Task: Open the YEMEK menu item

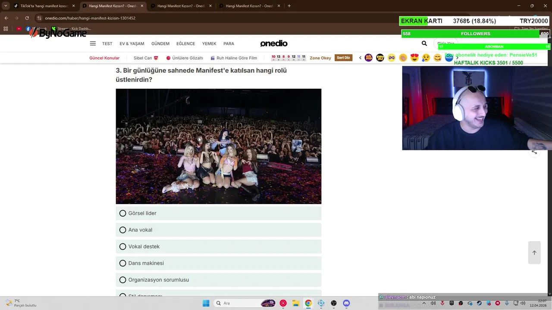Action: pyautogui.click(x=209, y=43)
